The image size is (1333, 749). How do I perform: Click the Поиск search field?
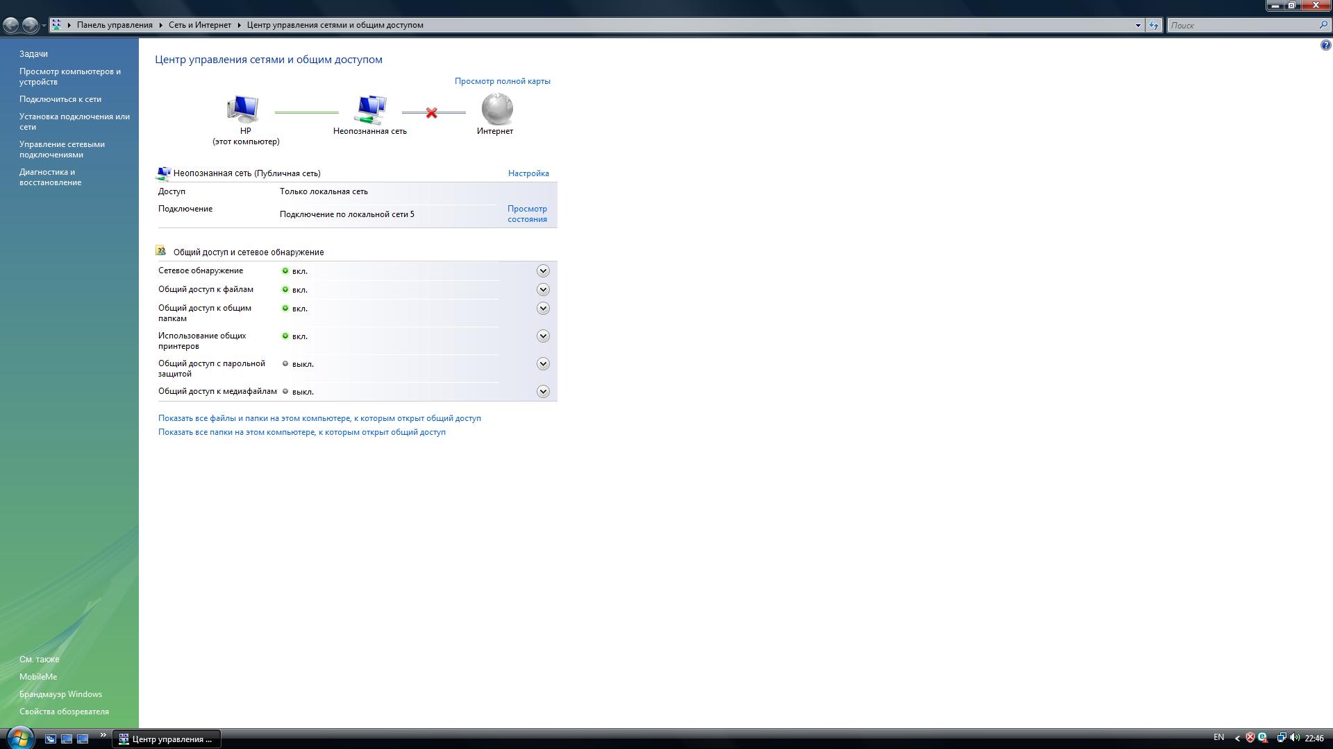click(1243, 25)
